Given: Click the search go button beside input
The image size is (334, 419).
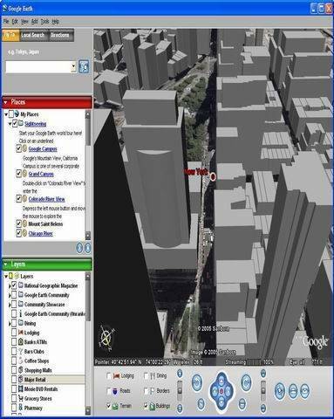Looking at the screenshot, I should tap(84, 66).
